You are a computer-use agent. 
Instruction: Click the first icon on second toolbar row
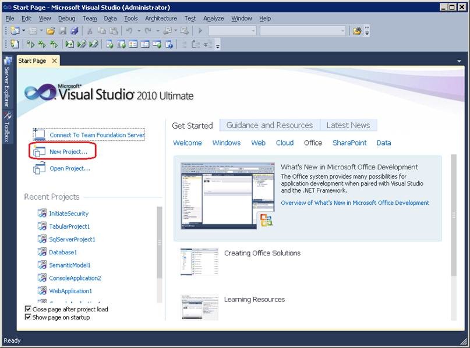coord(15,44)
